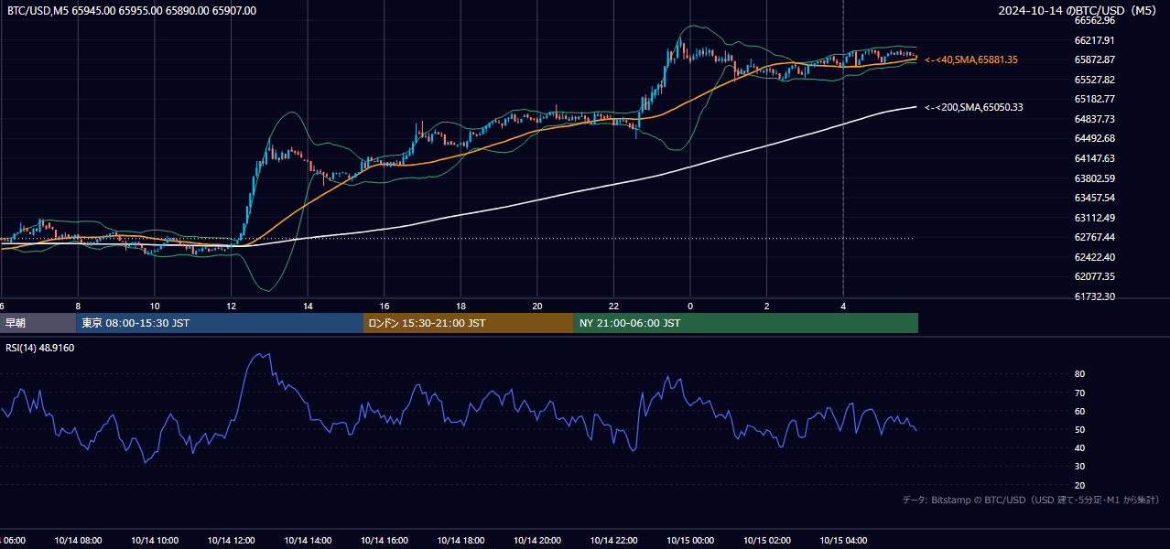Click date label 10/14 22:00
1170x549 pixels.
613,541
